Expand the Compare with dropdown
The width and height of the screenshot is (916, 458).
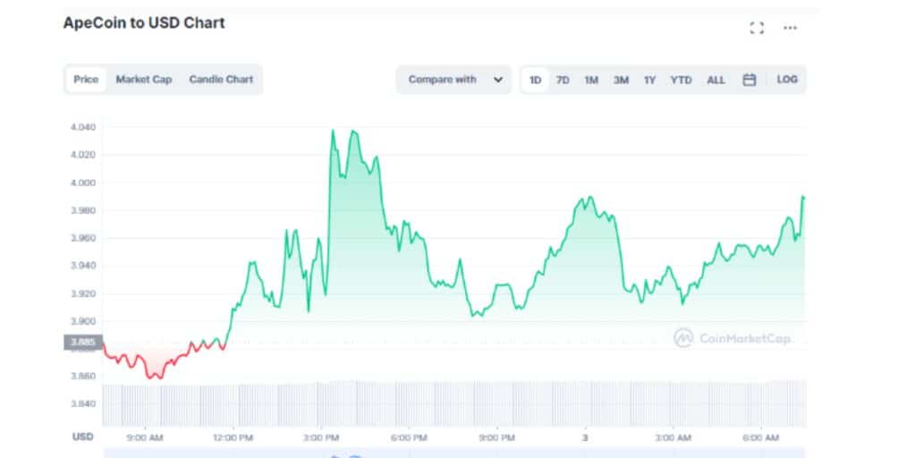(x=454, y=80)
